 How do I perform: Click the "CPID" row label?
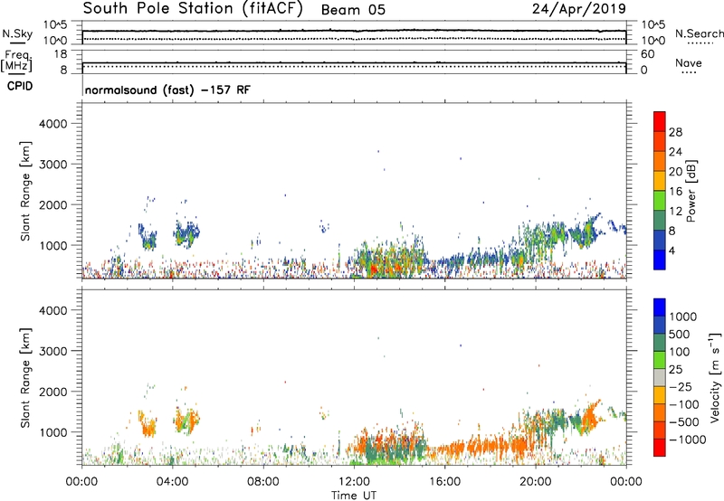click(20, 86)
